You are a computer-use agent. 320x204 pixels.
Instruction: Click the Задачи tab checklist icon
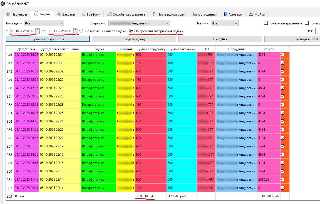[36, 14]
